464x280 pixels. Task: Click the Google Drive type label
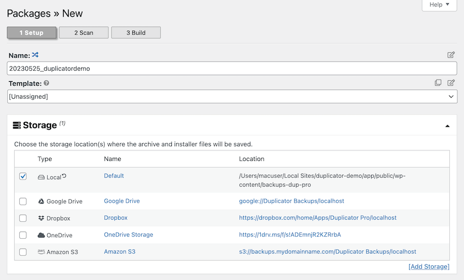[x=64, y=201]
